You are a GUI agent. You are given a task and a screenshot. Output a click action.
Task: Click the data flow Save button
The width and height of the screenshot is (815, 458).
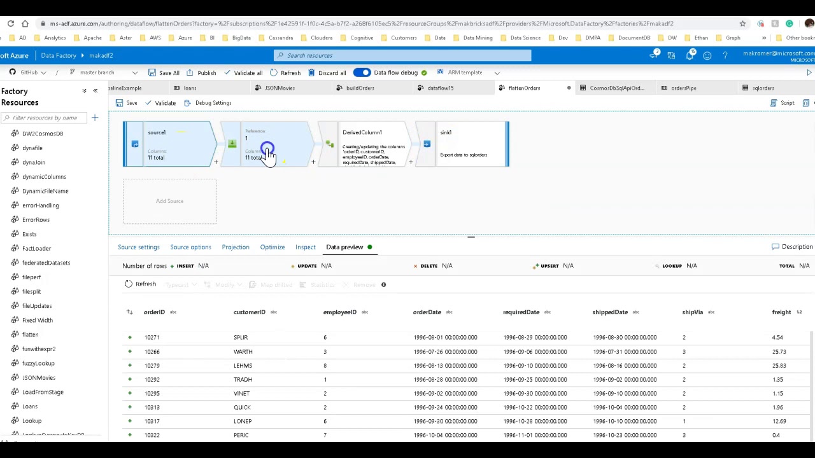click(x=127, y=103)
